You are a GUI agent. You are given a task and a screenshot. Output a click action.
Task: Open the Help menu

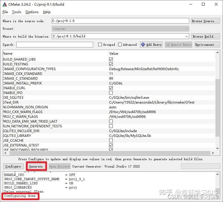click(47, 12)
